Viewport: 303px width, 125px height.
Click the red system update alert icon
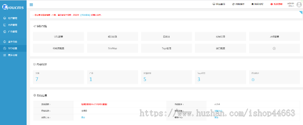point(271,4)
